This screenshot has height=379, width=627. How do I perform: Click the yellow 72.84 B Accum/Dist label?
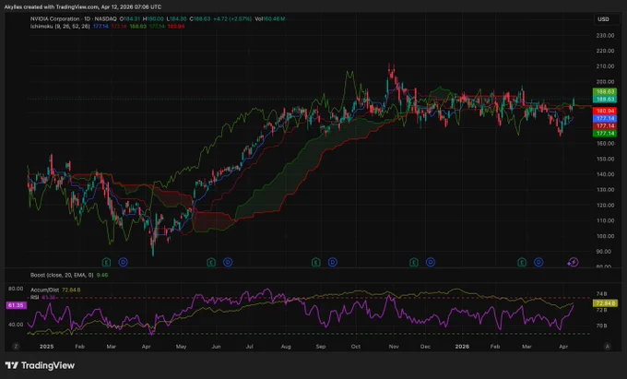[605, 303]
